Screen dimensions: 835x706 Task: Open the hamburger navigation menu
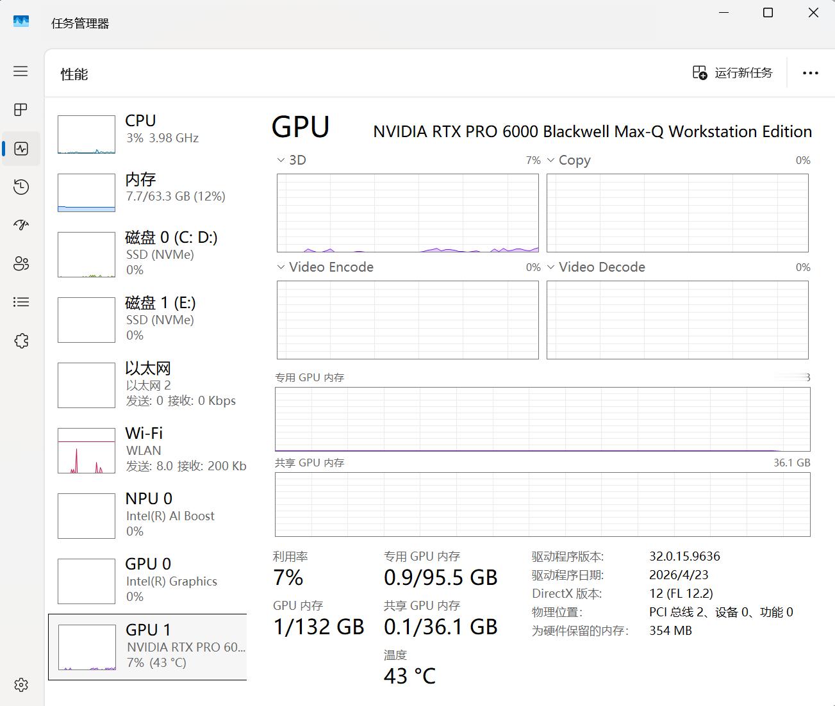pyautogui.click(x=21, y=71)
